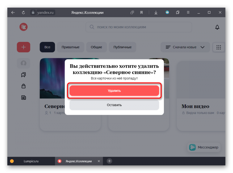
Task: Switch to the Lumpics.ru browser tab
Action: coord(31,161)
